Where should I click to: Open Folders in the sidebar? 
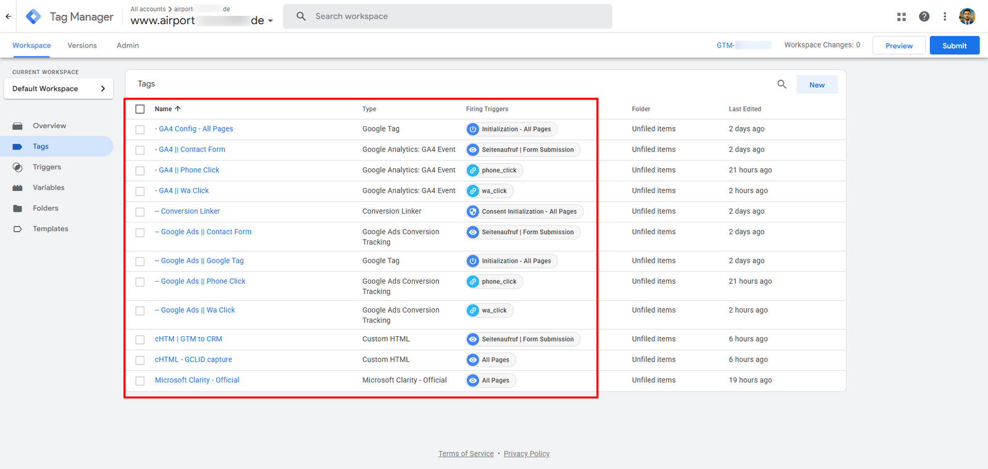coord(46,208)
